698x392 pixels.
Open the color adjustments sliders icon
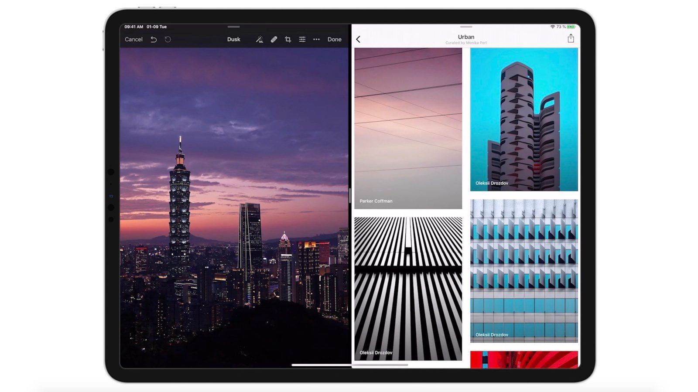point(302,39)
